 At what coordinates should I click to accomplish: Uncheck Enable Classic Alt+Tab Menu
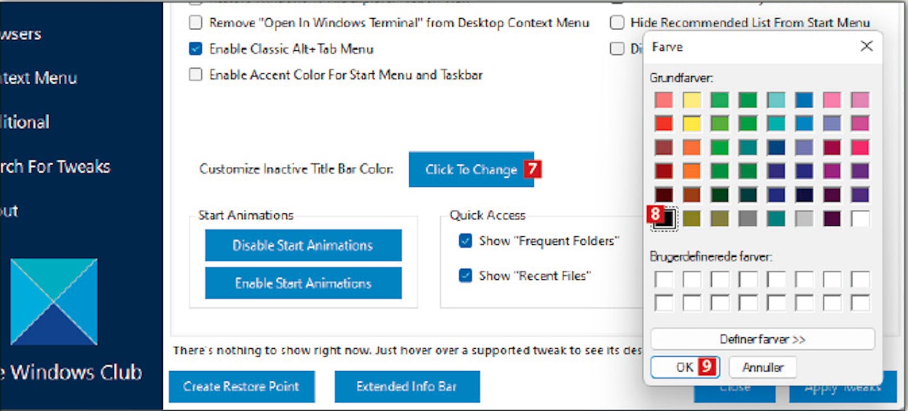[x=195, y=49]
